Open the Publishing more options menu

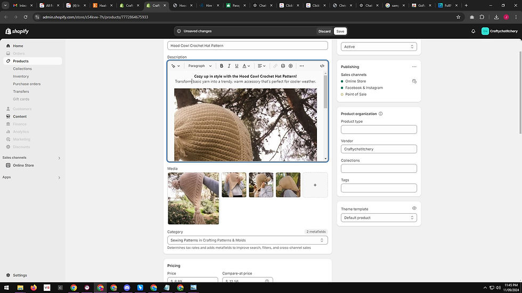(x=414, y=67)
